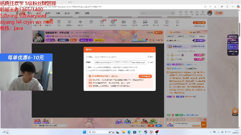Open the user avatar in the header
Screen dimensions: 241x135
[x=210, y=13]
